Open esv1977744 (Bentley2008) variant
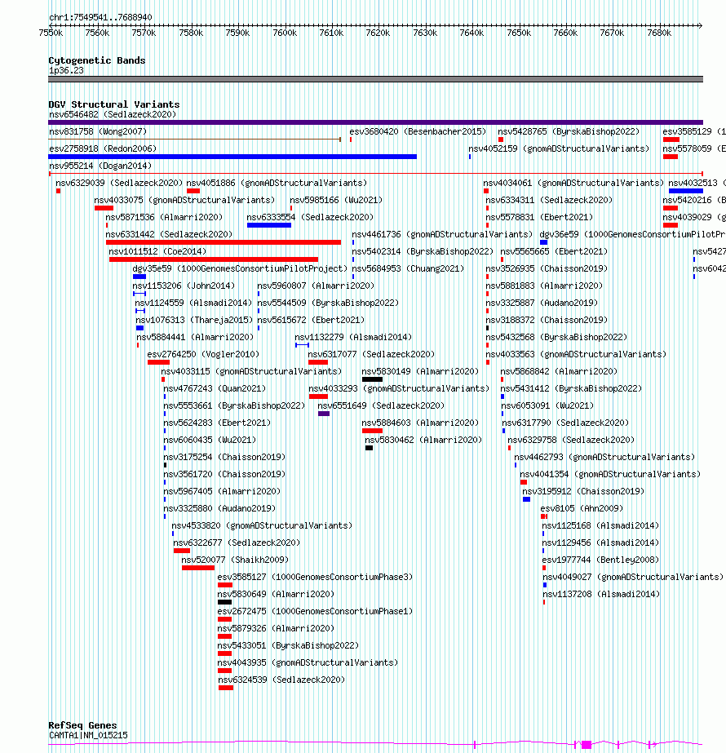Viewport: 726px width, 753px height. pos(600,560)
